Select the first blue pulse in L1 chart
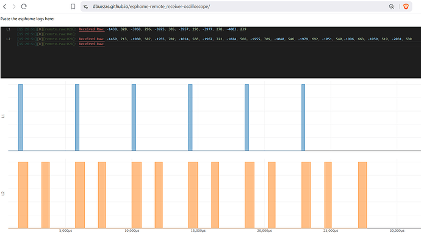The image size is (421, 238). (21, 117)
